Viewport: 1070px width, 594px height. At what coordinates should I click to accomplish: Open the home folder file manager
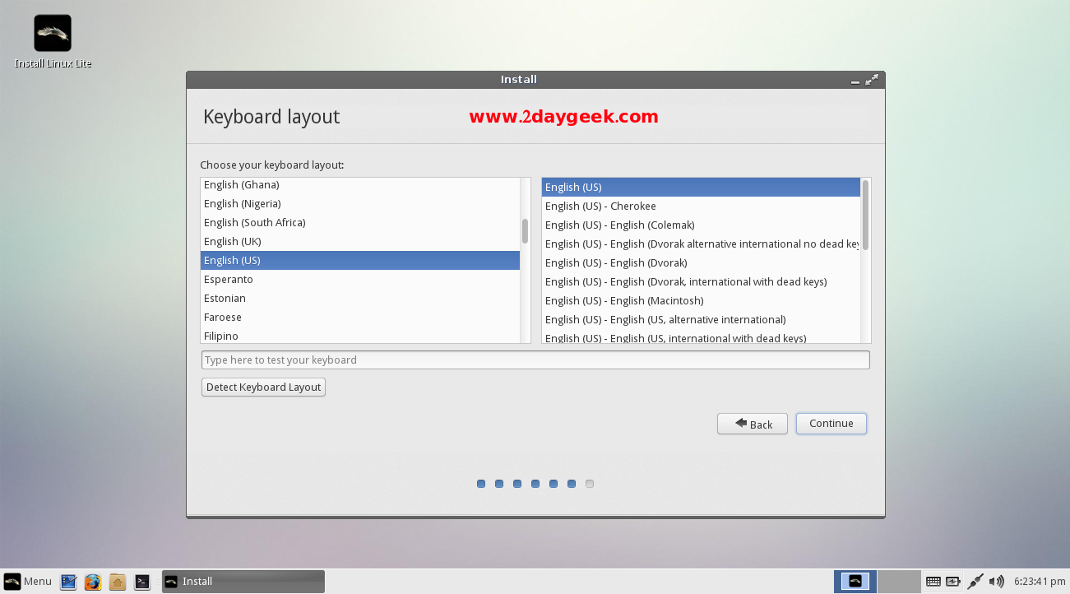pyautogui.click(x=118, y=582)
